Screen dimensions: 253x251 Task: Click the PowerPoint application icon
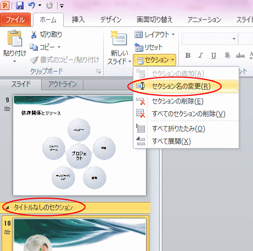point(5,6)
